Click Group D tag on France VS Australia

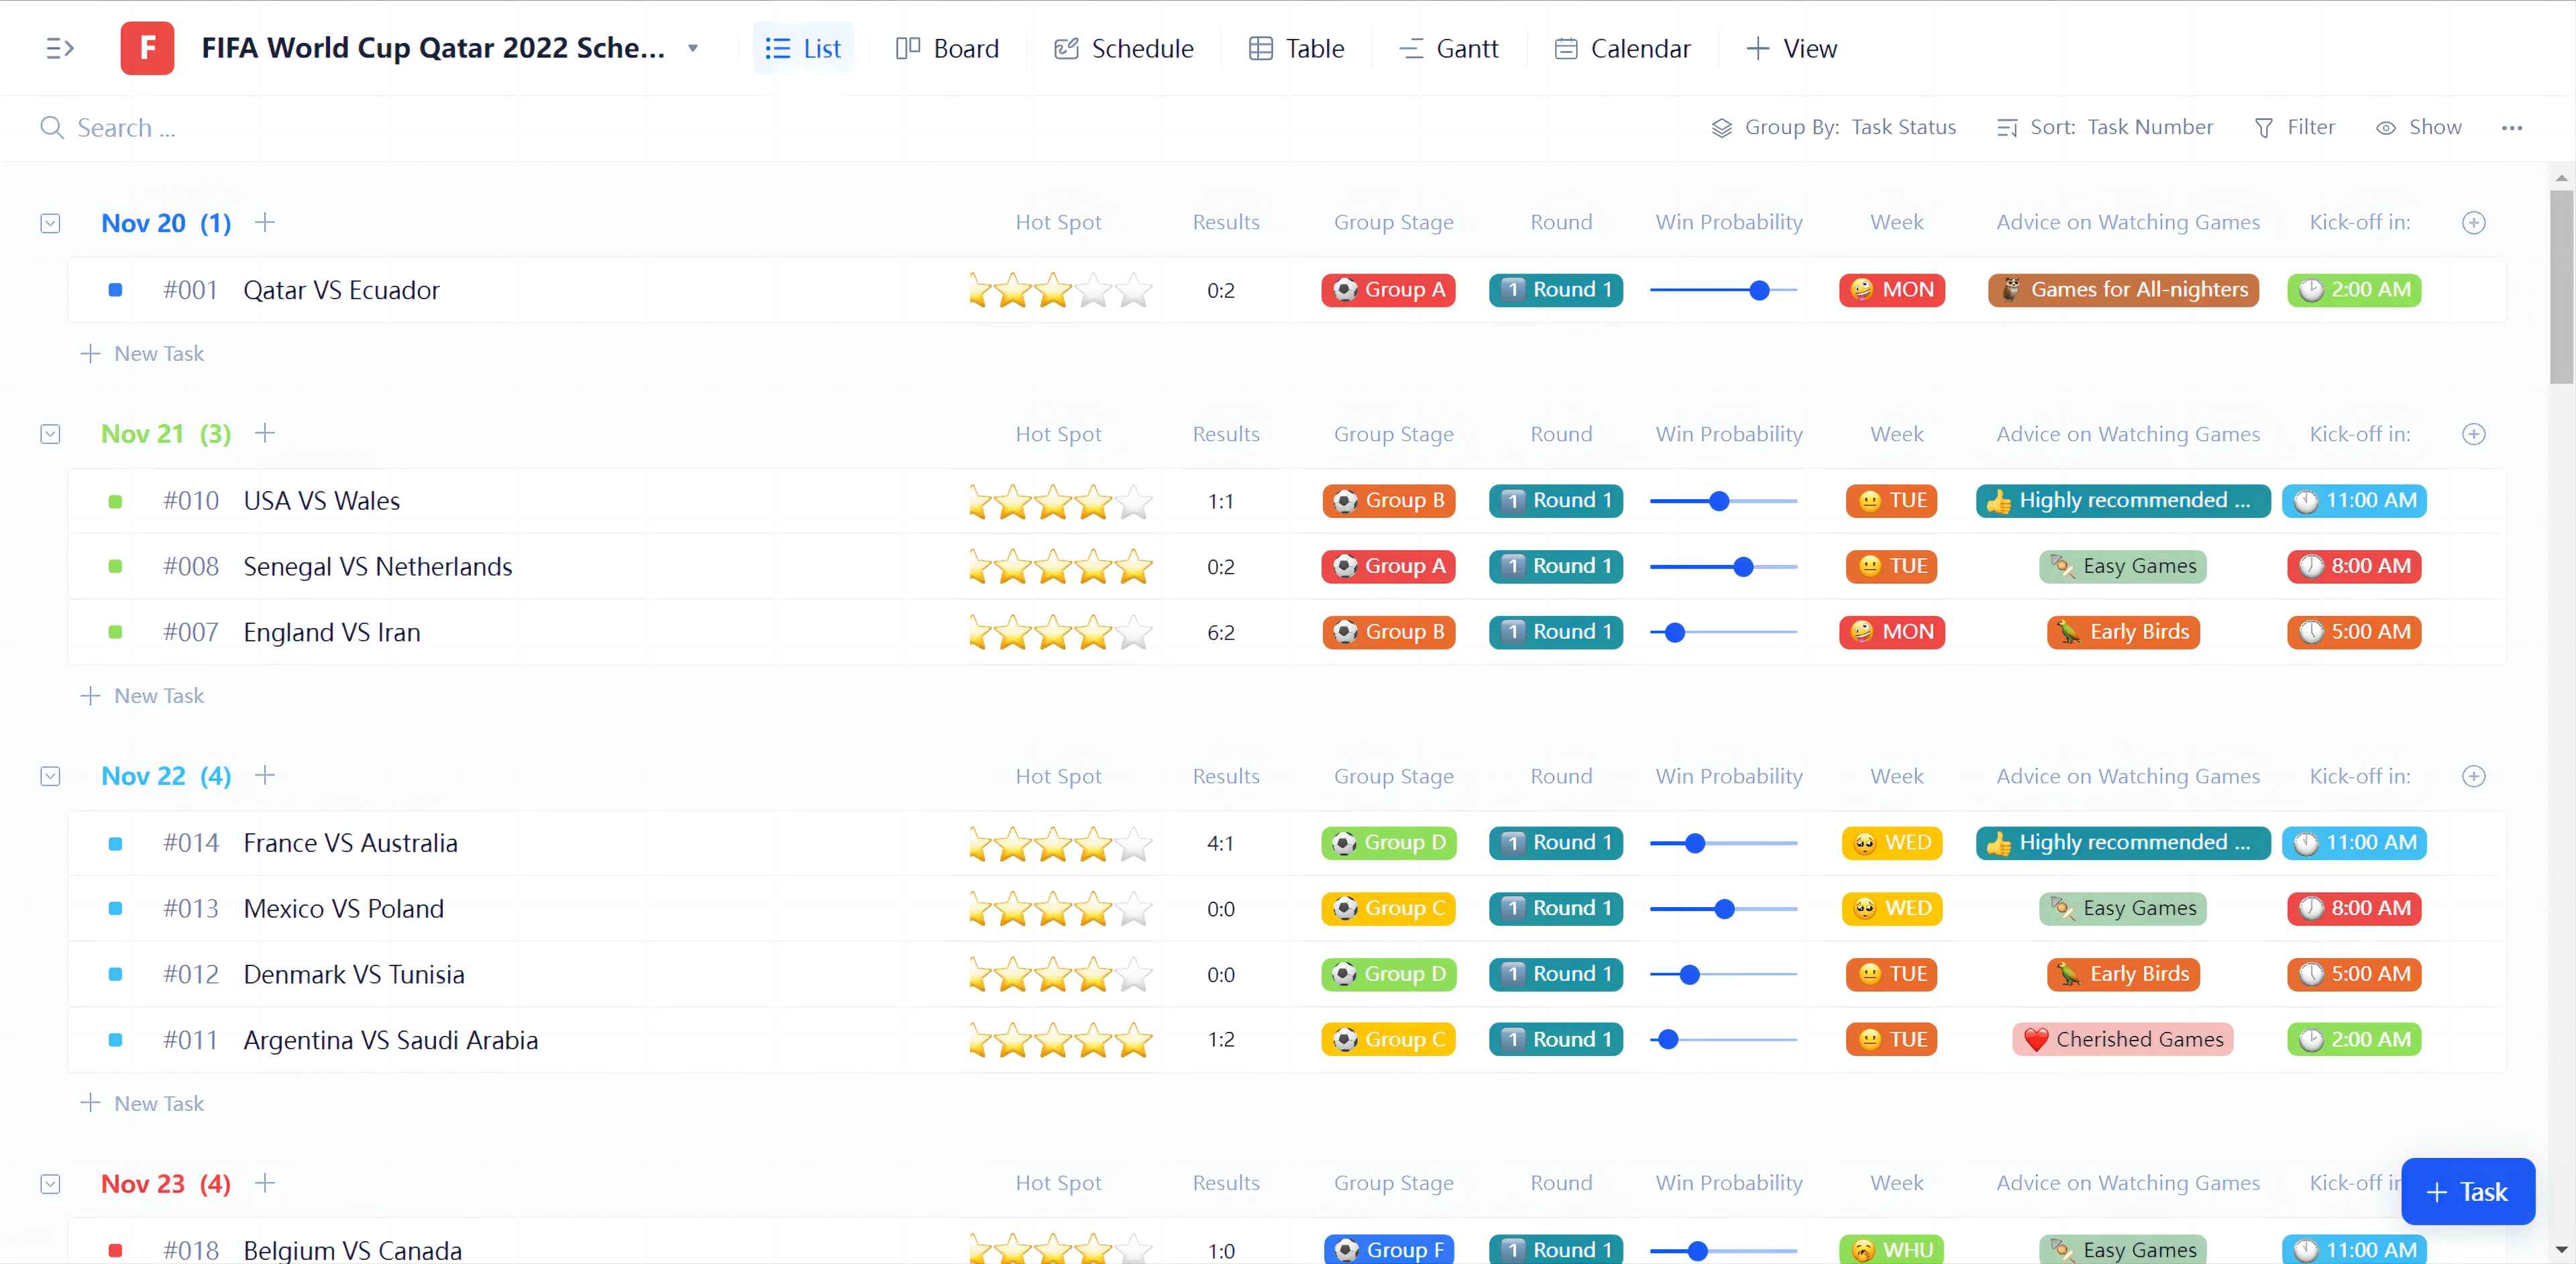point(1388,843)
